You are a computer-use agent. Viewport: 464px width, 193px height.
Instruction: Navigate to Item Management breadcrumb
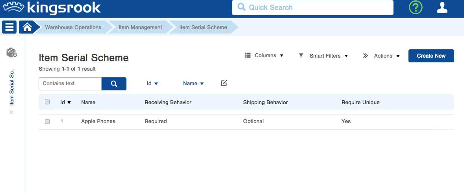140,27
